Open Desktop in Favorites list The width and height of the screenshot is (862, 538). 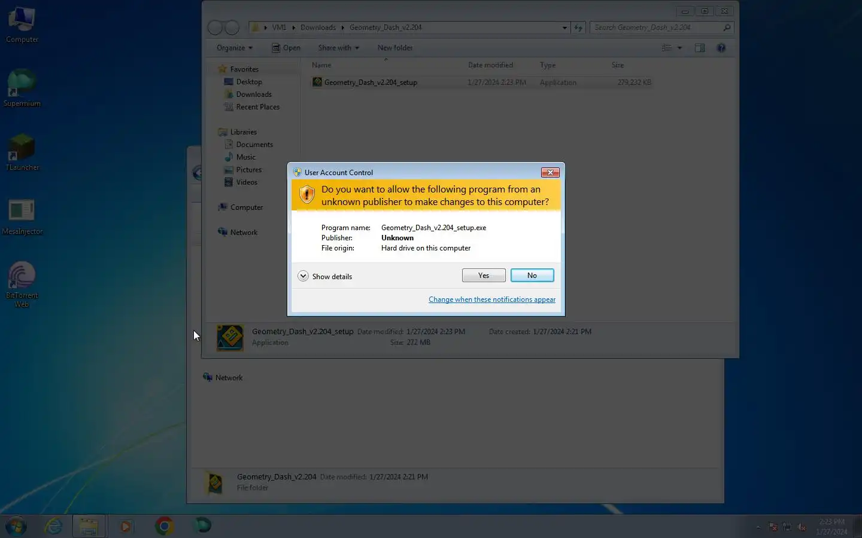248,82
